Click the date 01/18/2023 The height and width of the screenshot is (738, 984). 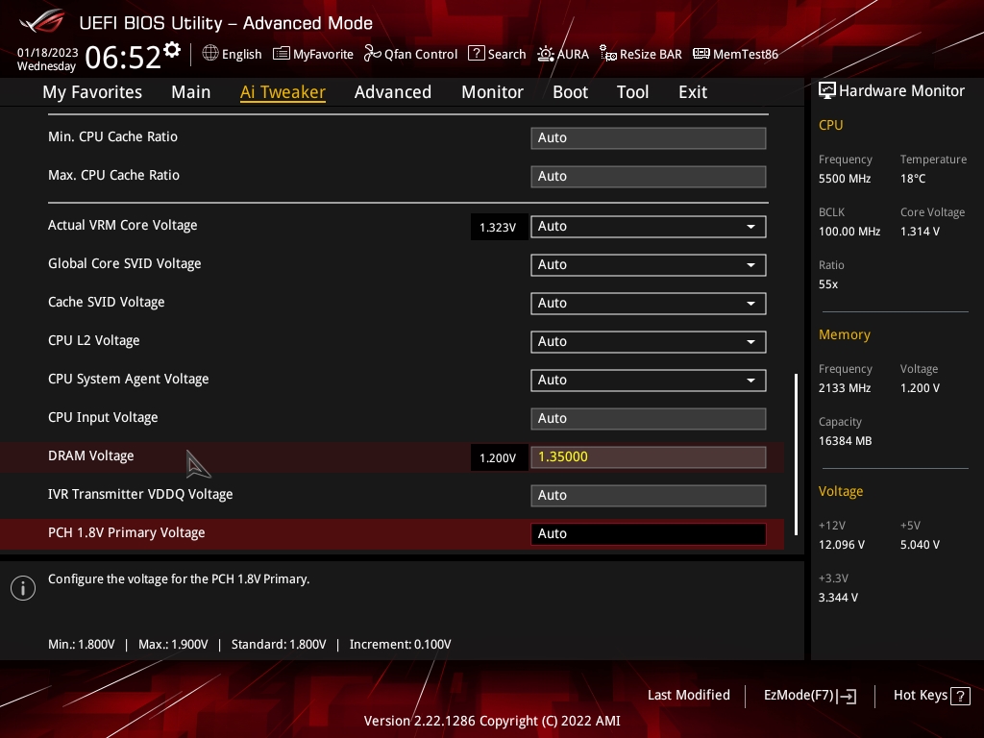point(48,53)
